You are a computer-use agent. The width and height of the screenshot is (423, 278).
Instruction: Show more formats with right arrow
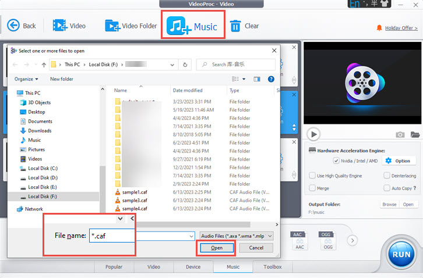(352, 240)
